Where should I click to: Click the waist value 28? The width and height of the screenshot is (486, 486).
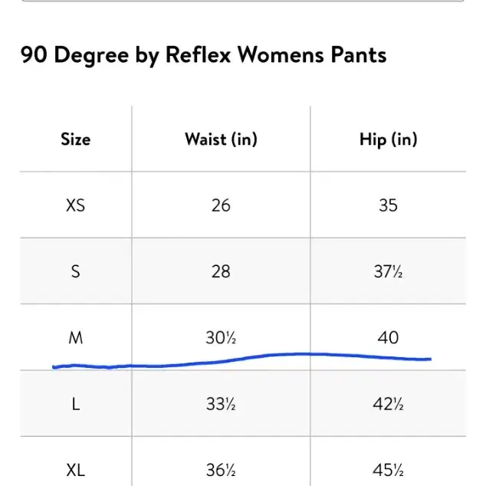tap(221, 271)
